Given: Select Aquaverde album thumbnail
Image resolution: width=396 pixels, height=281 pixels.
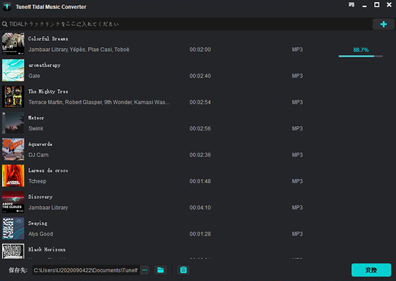Looking at the screenshot, I should click(13, 149).
